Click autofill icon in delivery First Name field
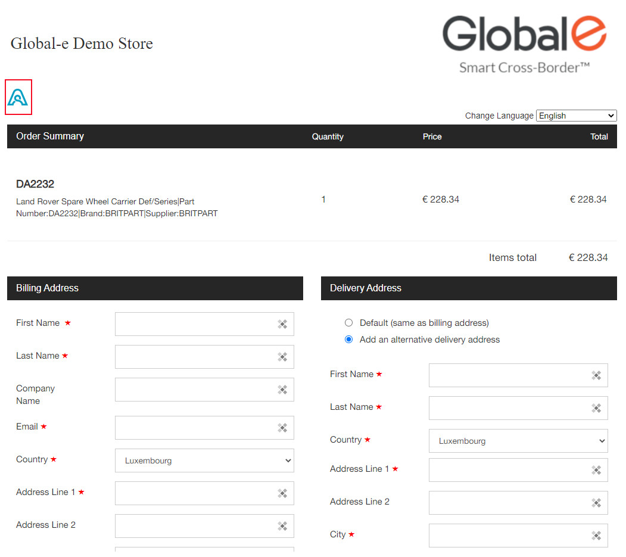The image size is (626, 557). 596,375
